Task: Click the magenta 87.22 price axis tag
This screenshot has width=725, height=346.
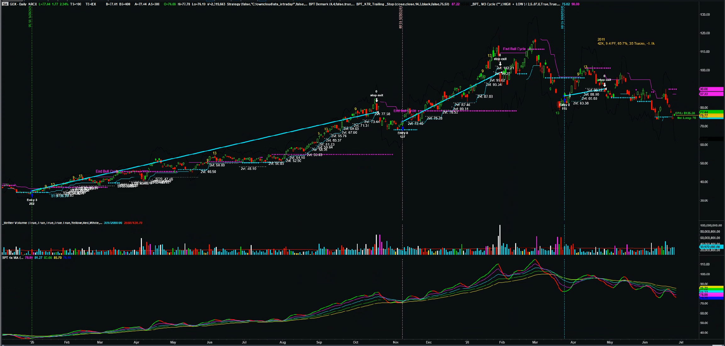Action: 711,94
